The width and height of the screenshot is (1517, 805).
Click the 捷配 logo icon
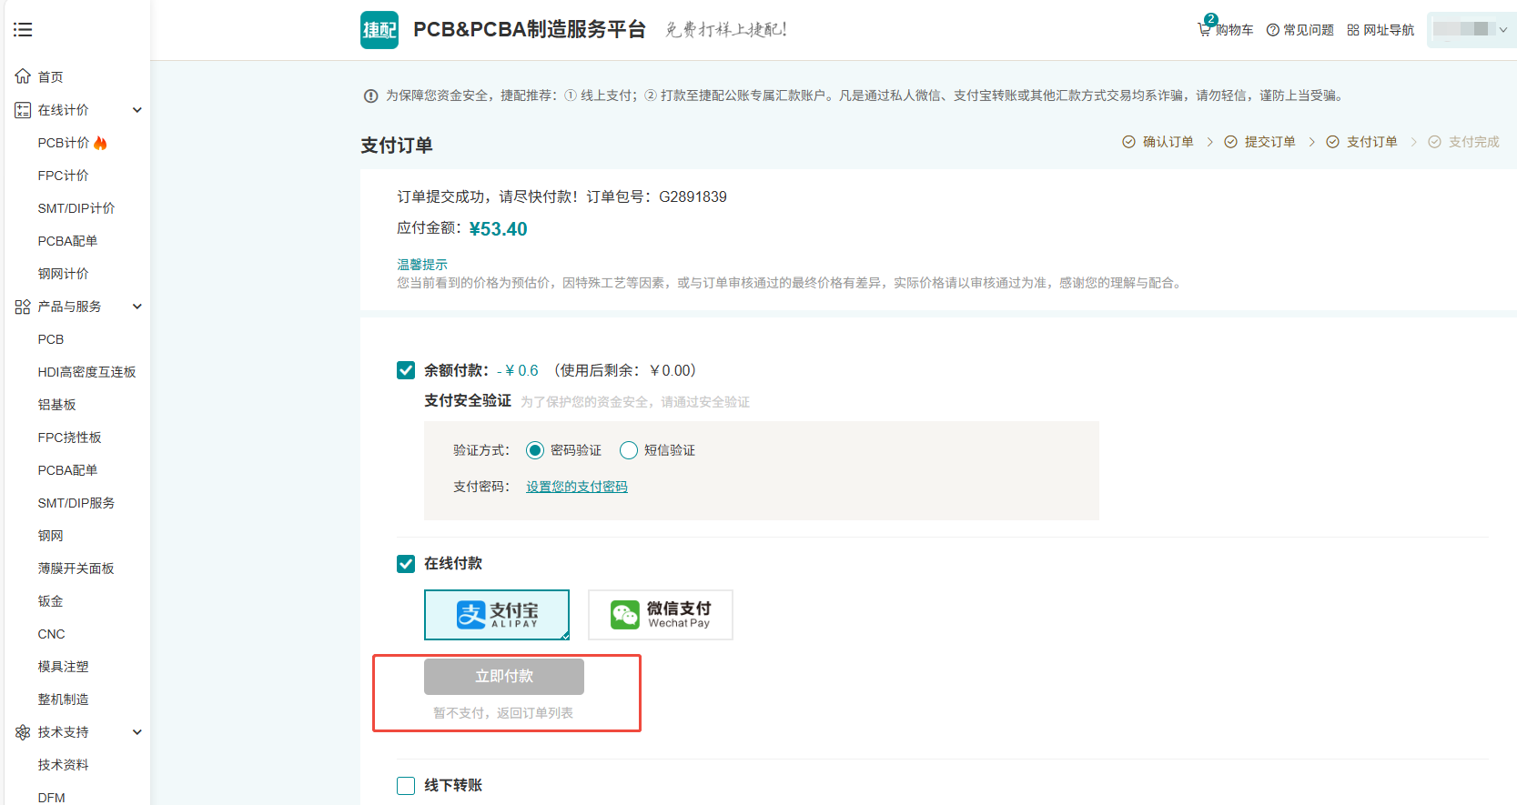point(379,30)
